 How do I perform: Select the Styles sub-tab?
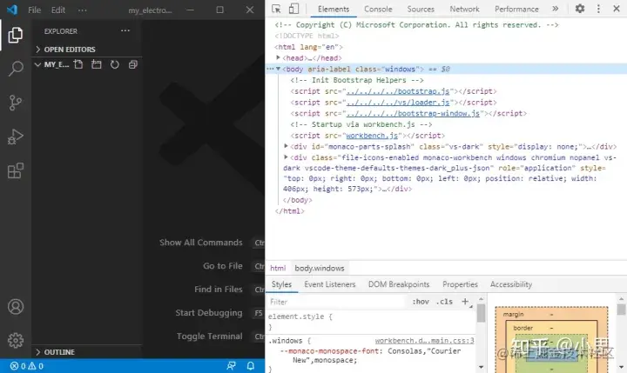[281, 284]
